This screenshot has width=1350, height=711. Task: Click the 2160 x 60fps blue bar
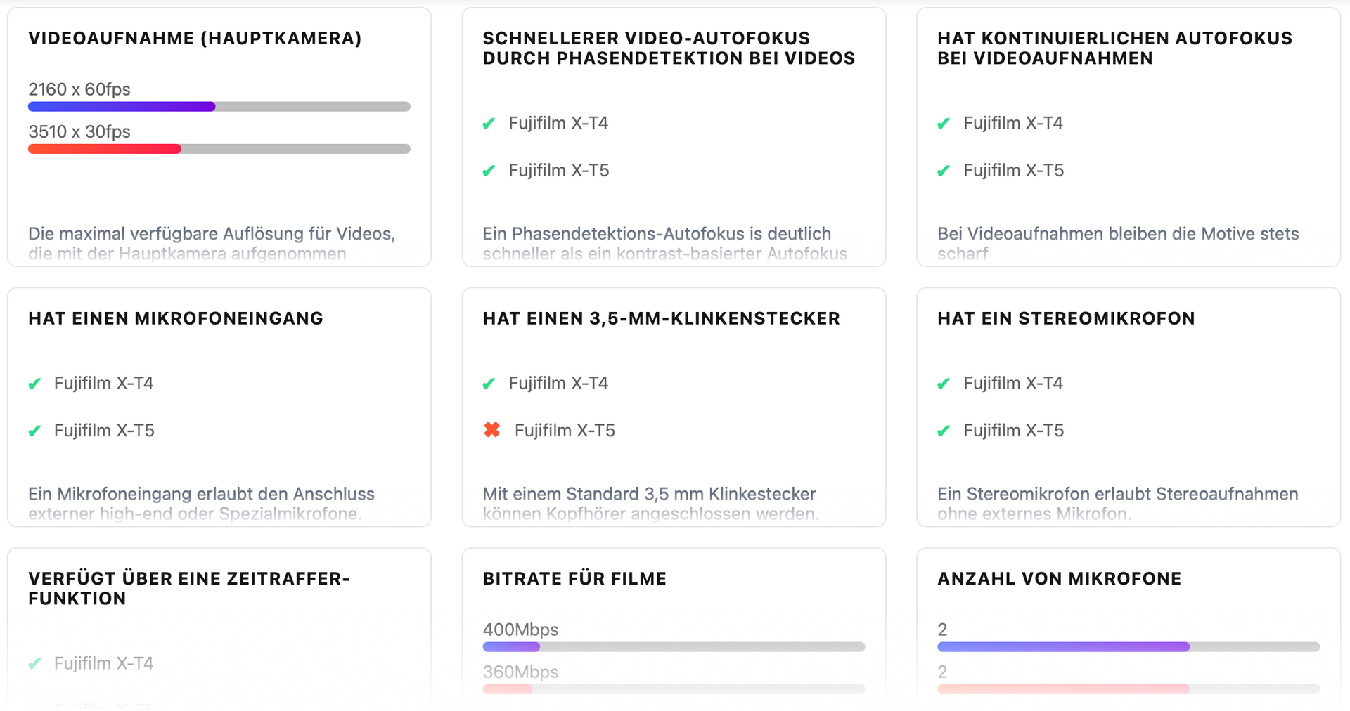pyautogui.click(x=122, y=107)
